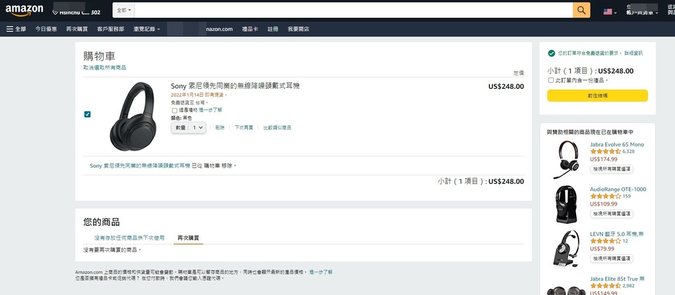The width and height of the screenshot is (675, 295).
Task: Click the Jabra Evolve 65 Mono star rating
Action: click(x=605, y=151)
